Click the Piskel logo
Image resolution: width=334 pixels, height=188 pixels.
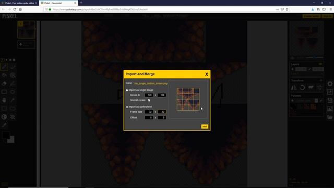pyautogui.click(x=9, y=16)
